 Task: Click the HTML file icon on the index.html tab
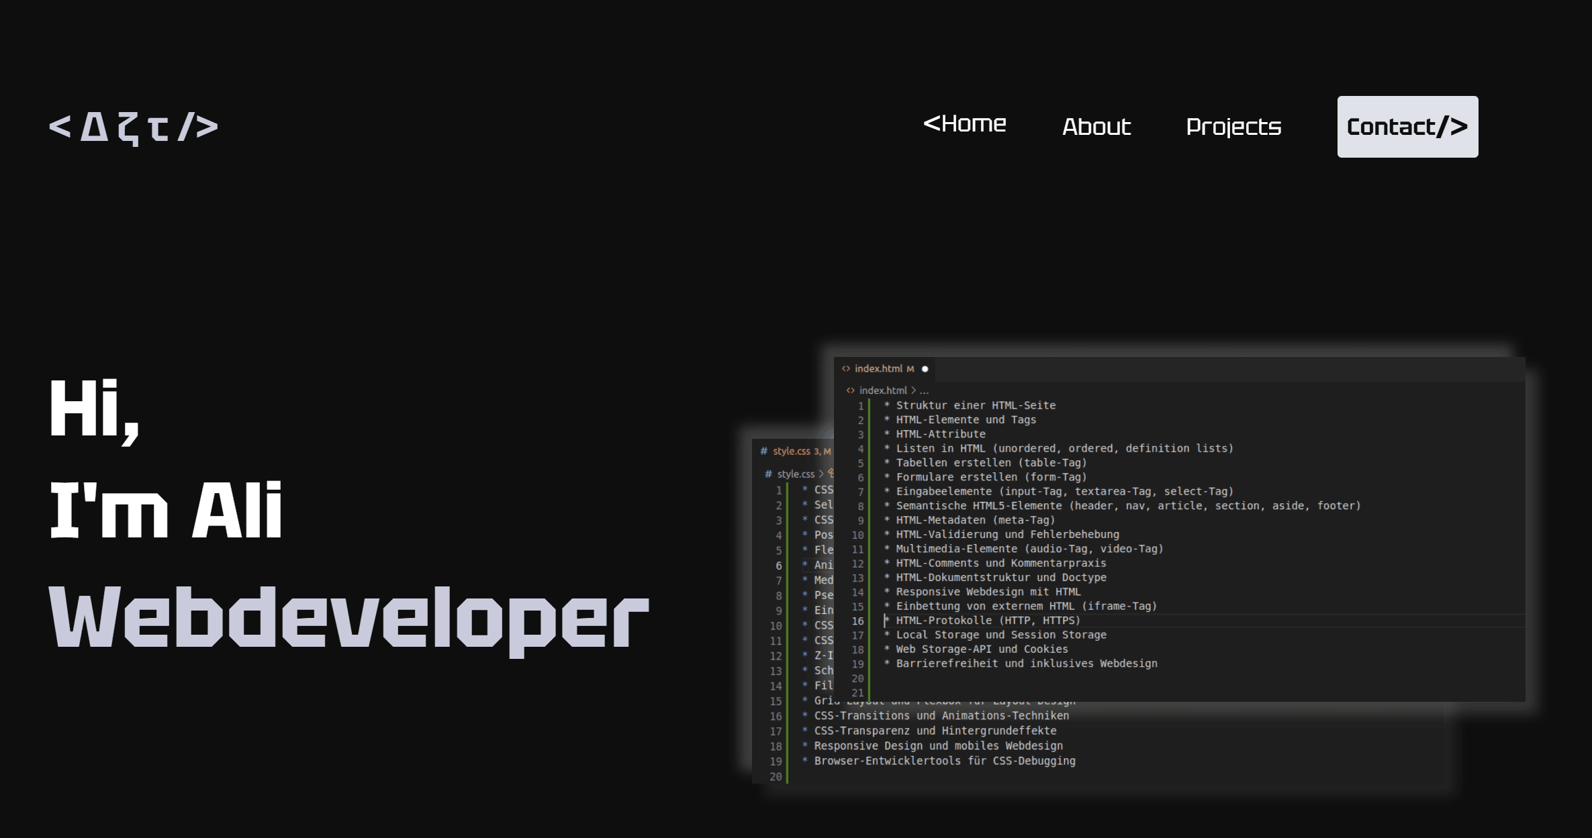[x=846, y=368]
